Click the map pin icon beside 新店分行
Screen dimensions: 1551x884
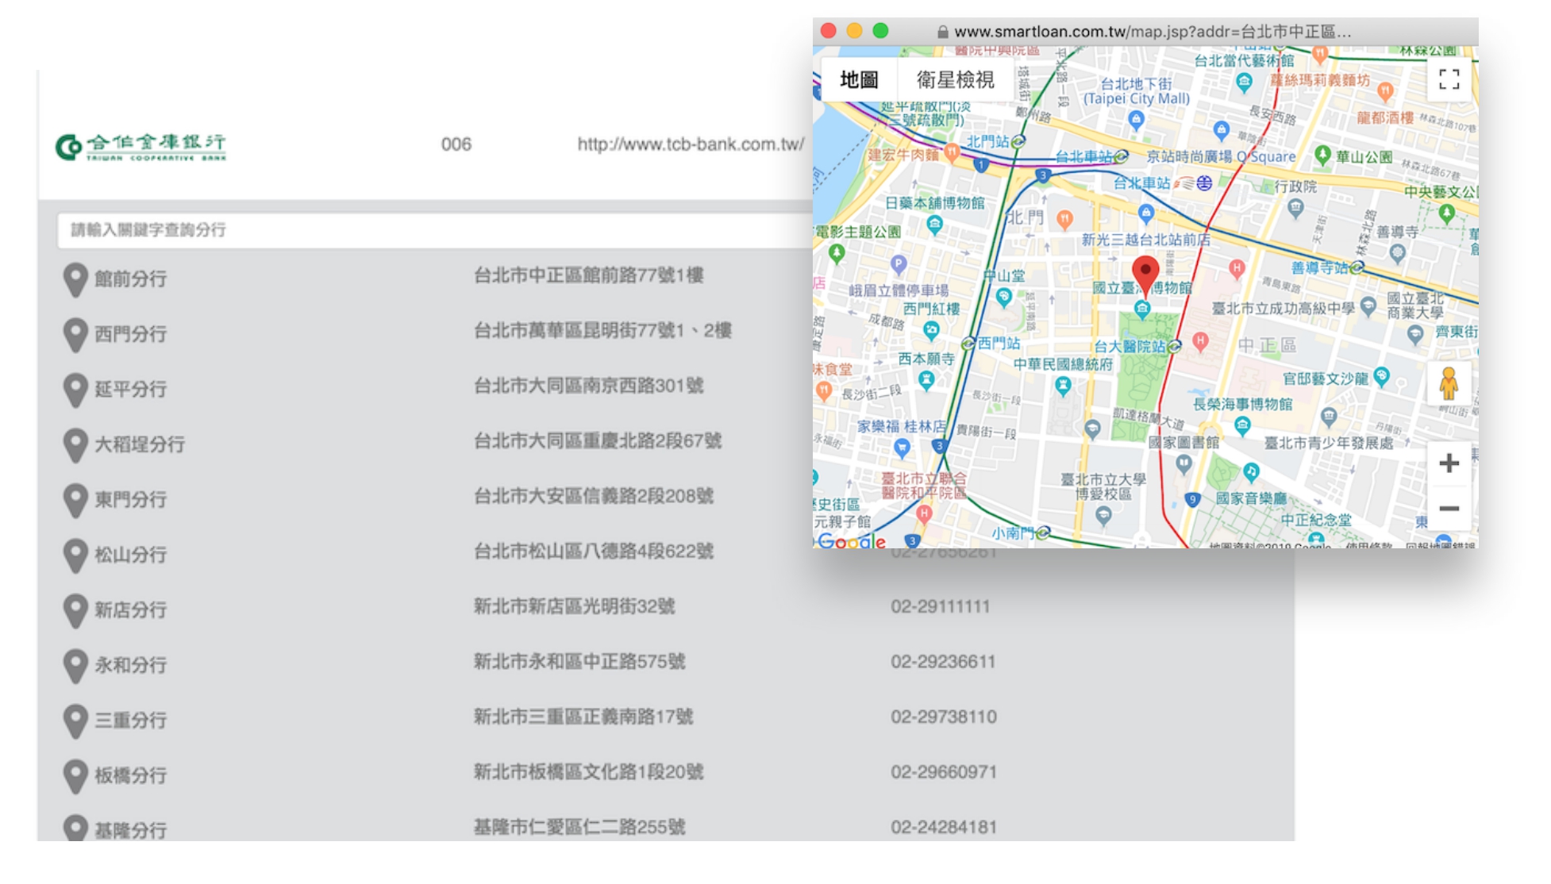click(x=75, y=610)
